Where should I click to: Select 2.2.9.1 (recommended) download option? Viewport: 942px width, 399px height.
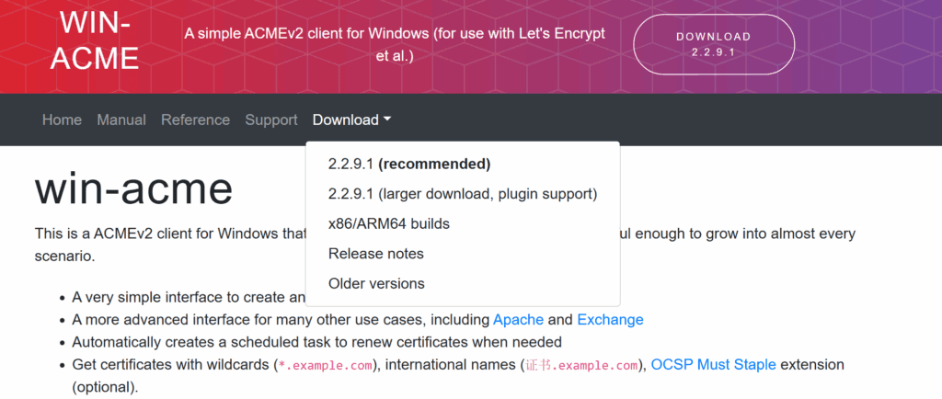click(409, 165)
